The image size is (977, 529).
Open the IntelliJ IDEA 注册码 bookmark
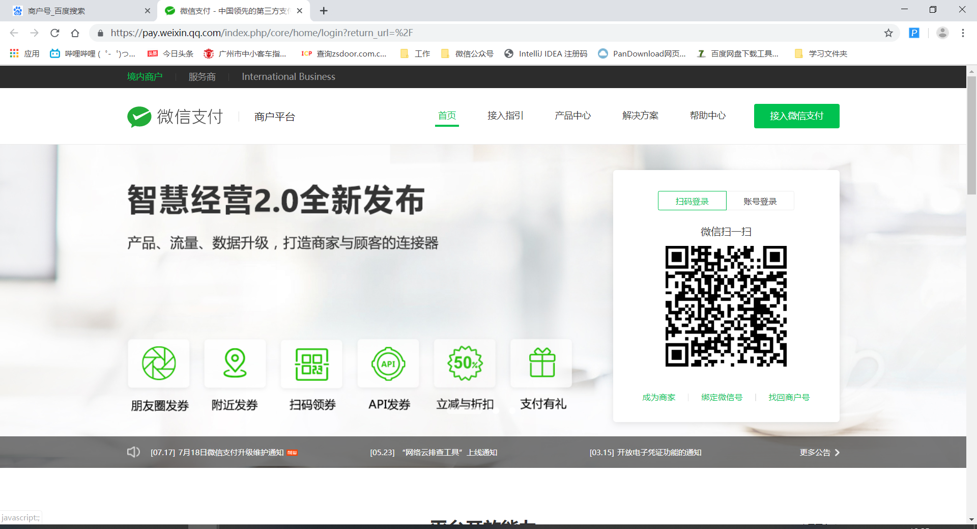(545, 53)
